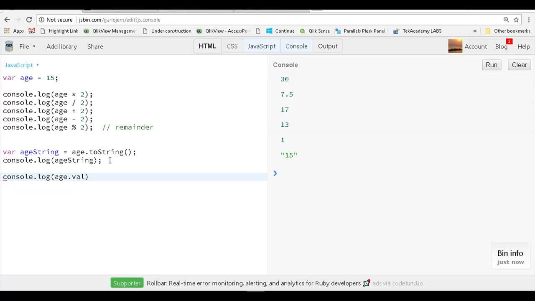Viewport: 535px width, 301px height.
Task: Switch to the HTML panel tab
Action: coord(207,46)
